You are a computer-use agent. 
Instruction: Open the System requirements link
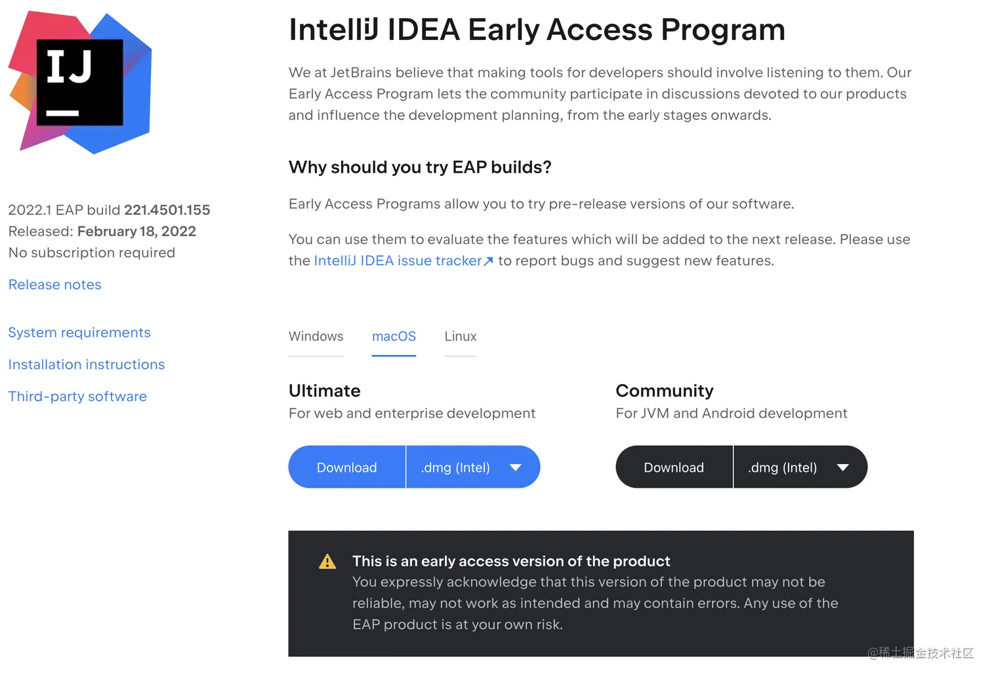(x=79, y=333)
